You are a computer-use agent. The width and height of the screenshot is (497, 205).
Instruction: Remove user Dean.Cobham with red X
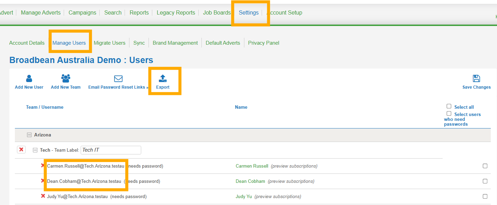coord(43,181)
